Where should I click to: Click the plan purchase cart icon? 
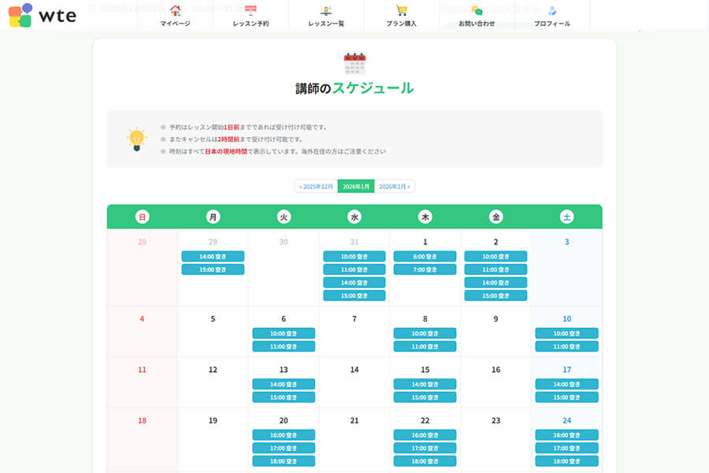(402, 11)
